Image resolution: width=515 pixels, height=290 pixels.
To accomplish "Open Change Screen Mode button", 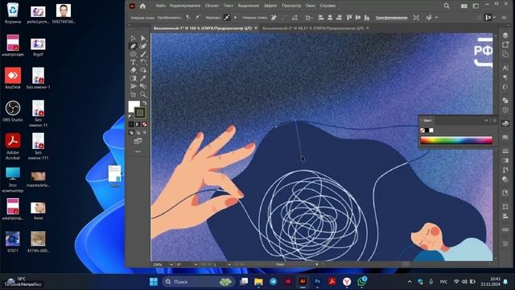I will (138, 141).
